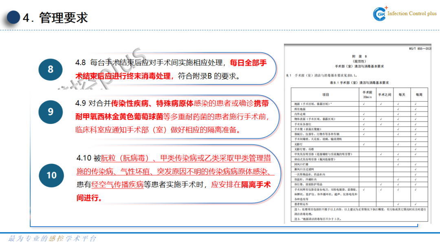Click table row '患者转运车'
The image size is (440, 248).
[359, 204]
